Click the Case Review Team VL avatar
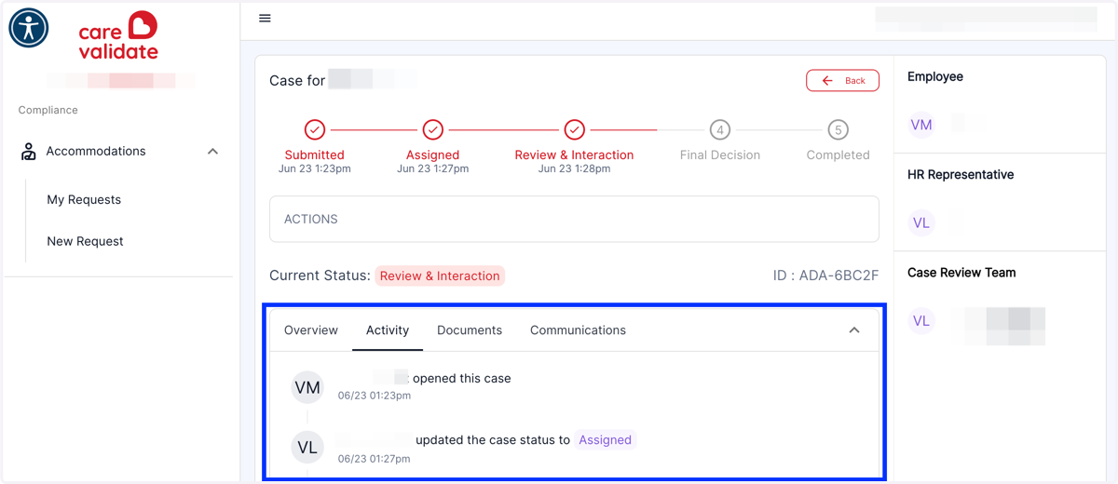The image size is (1118, 484). (921, 321)
